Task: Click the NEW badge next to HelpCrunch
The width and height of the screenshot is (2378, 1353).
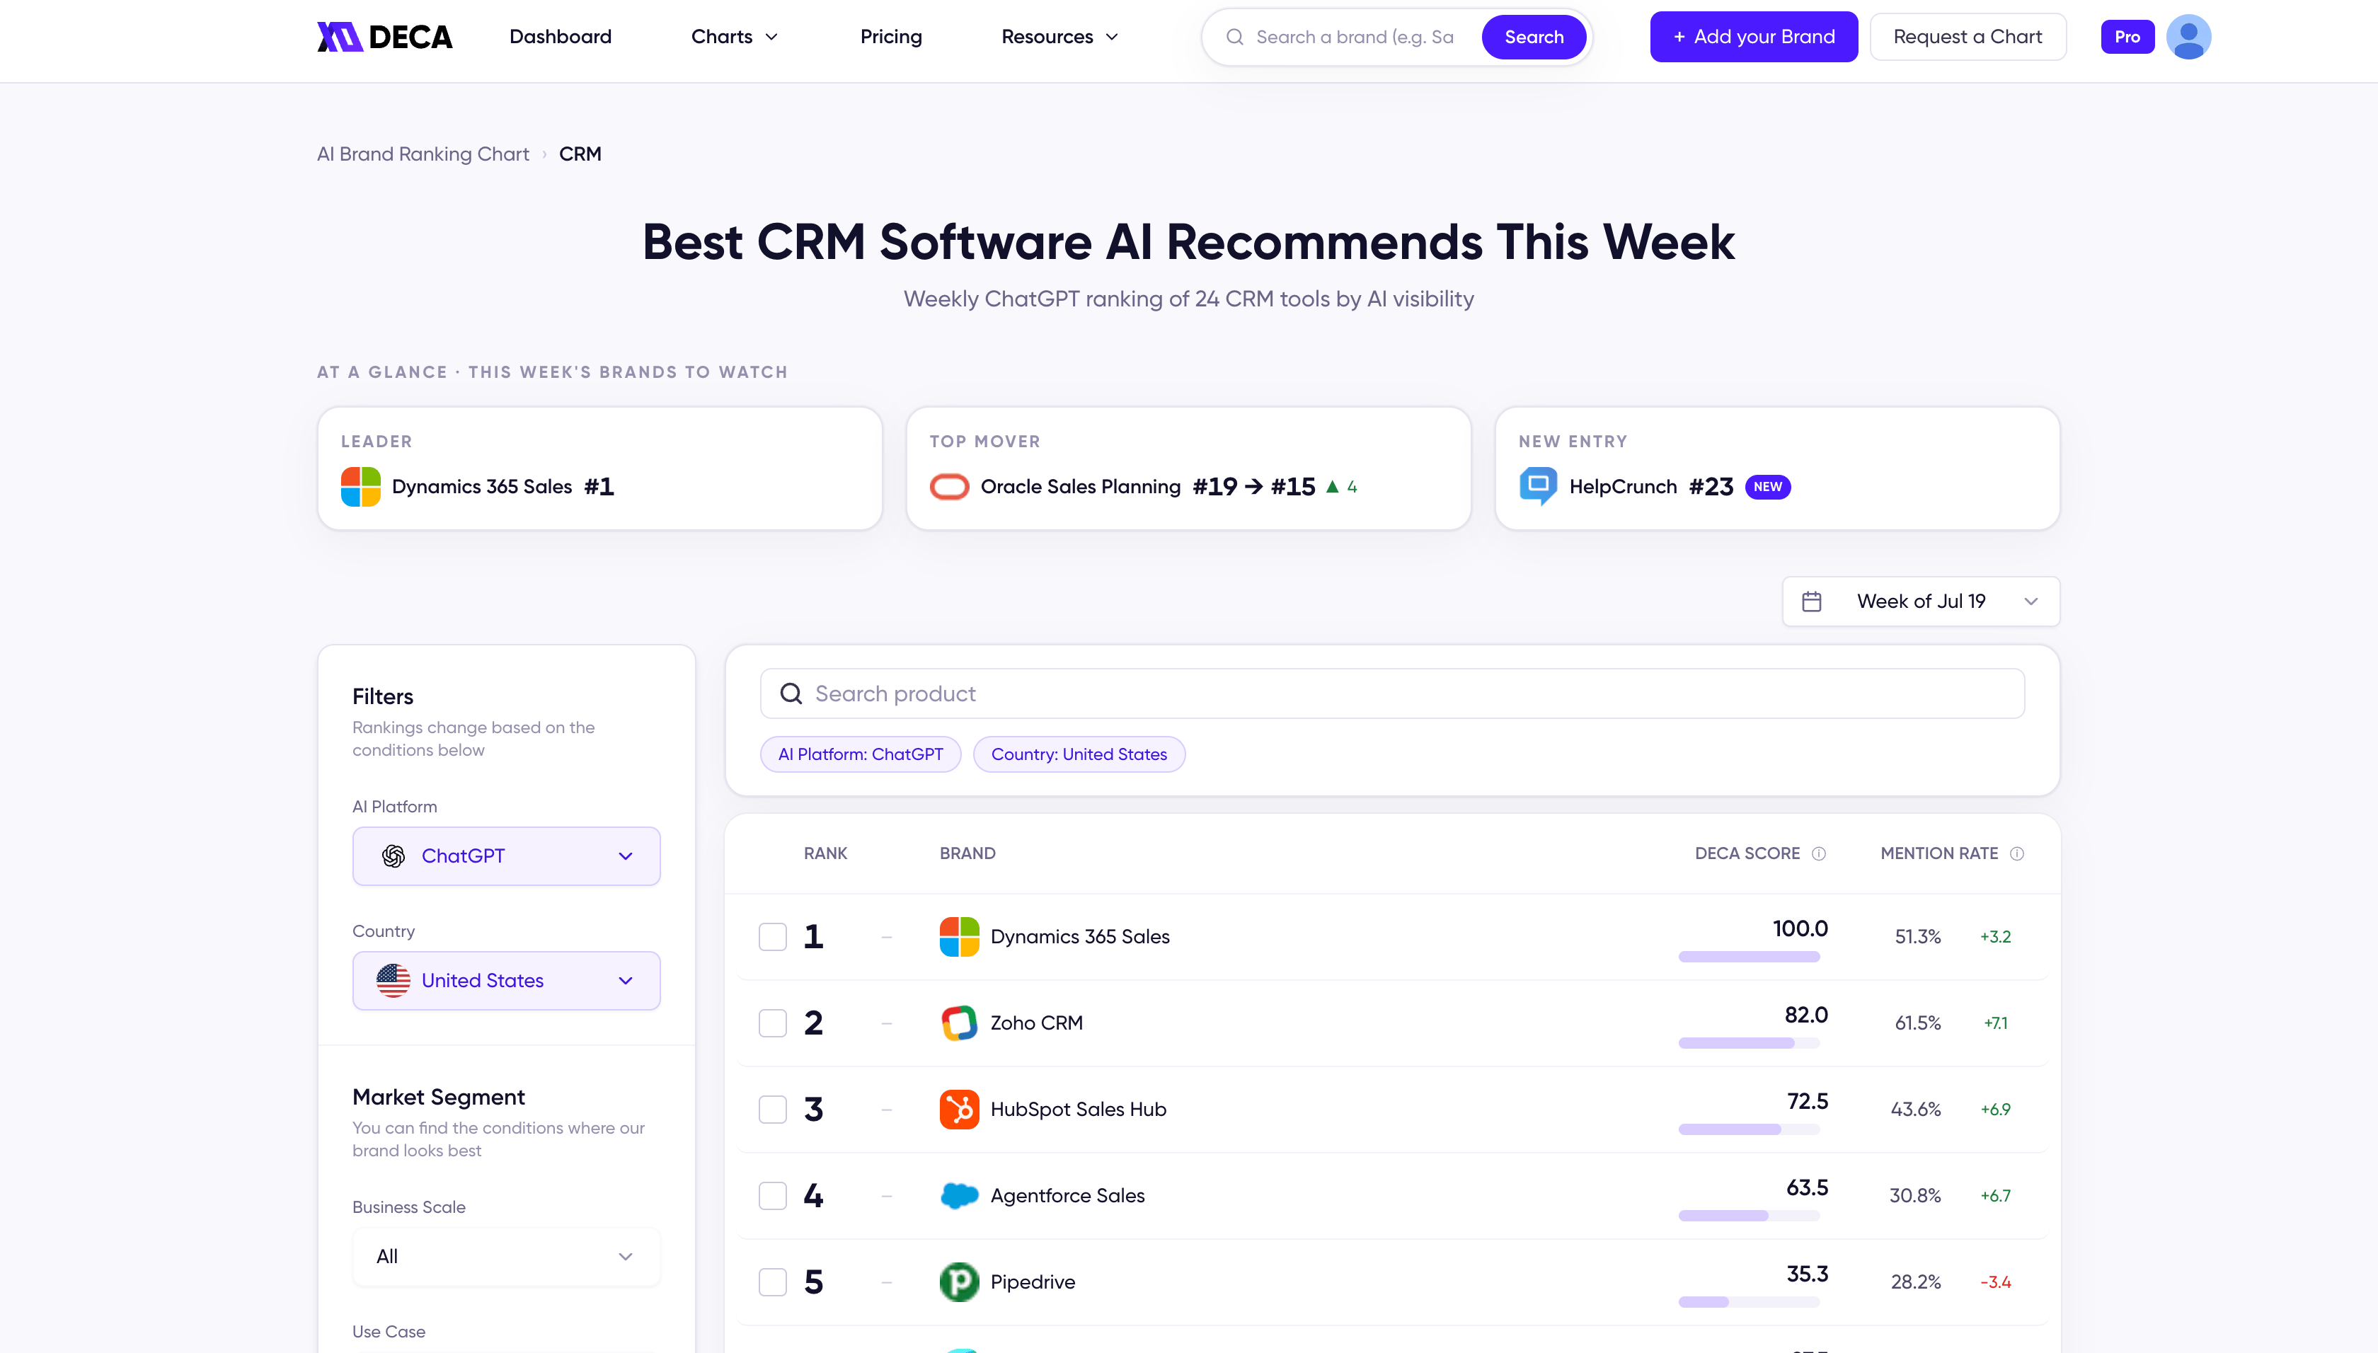Action: tap(1767, 487)
